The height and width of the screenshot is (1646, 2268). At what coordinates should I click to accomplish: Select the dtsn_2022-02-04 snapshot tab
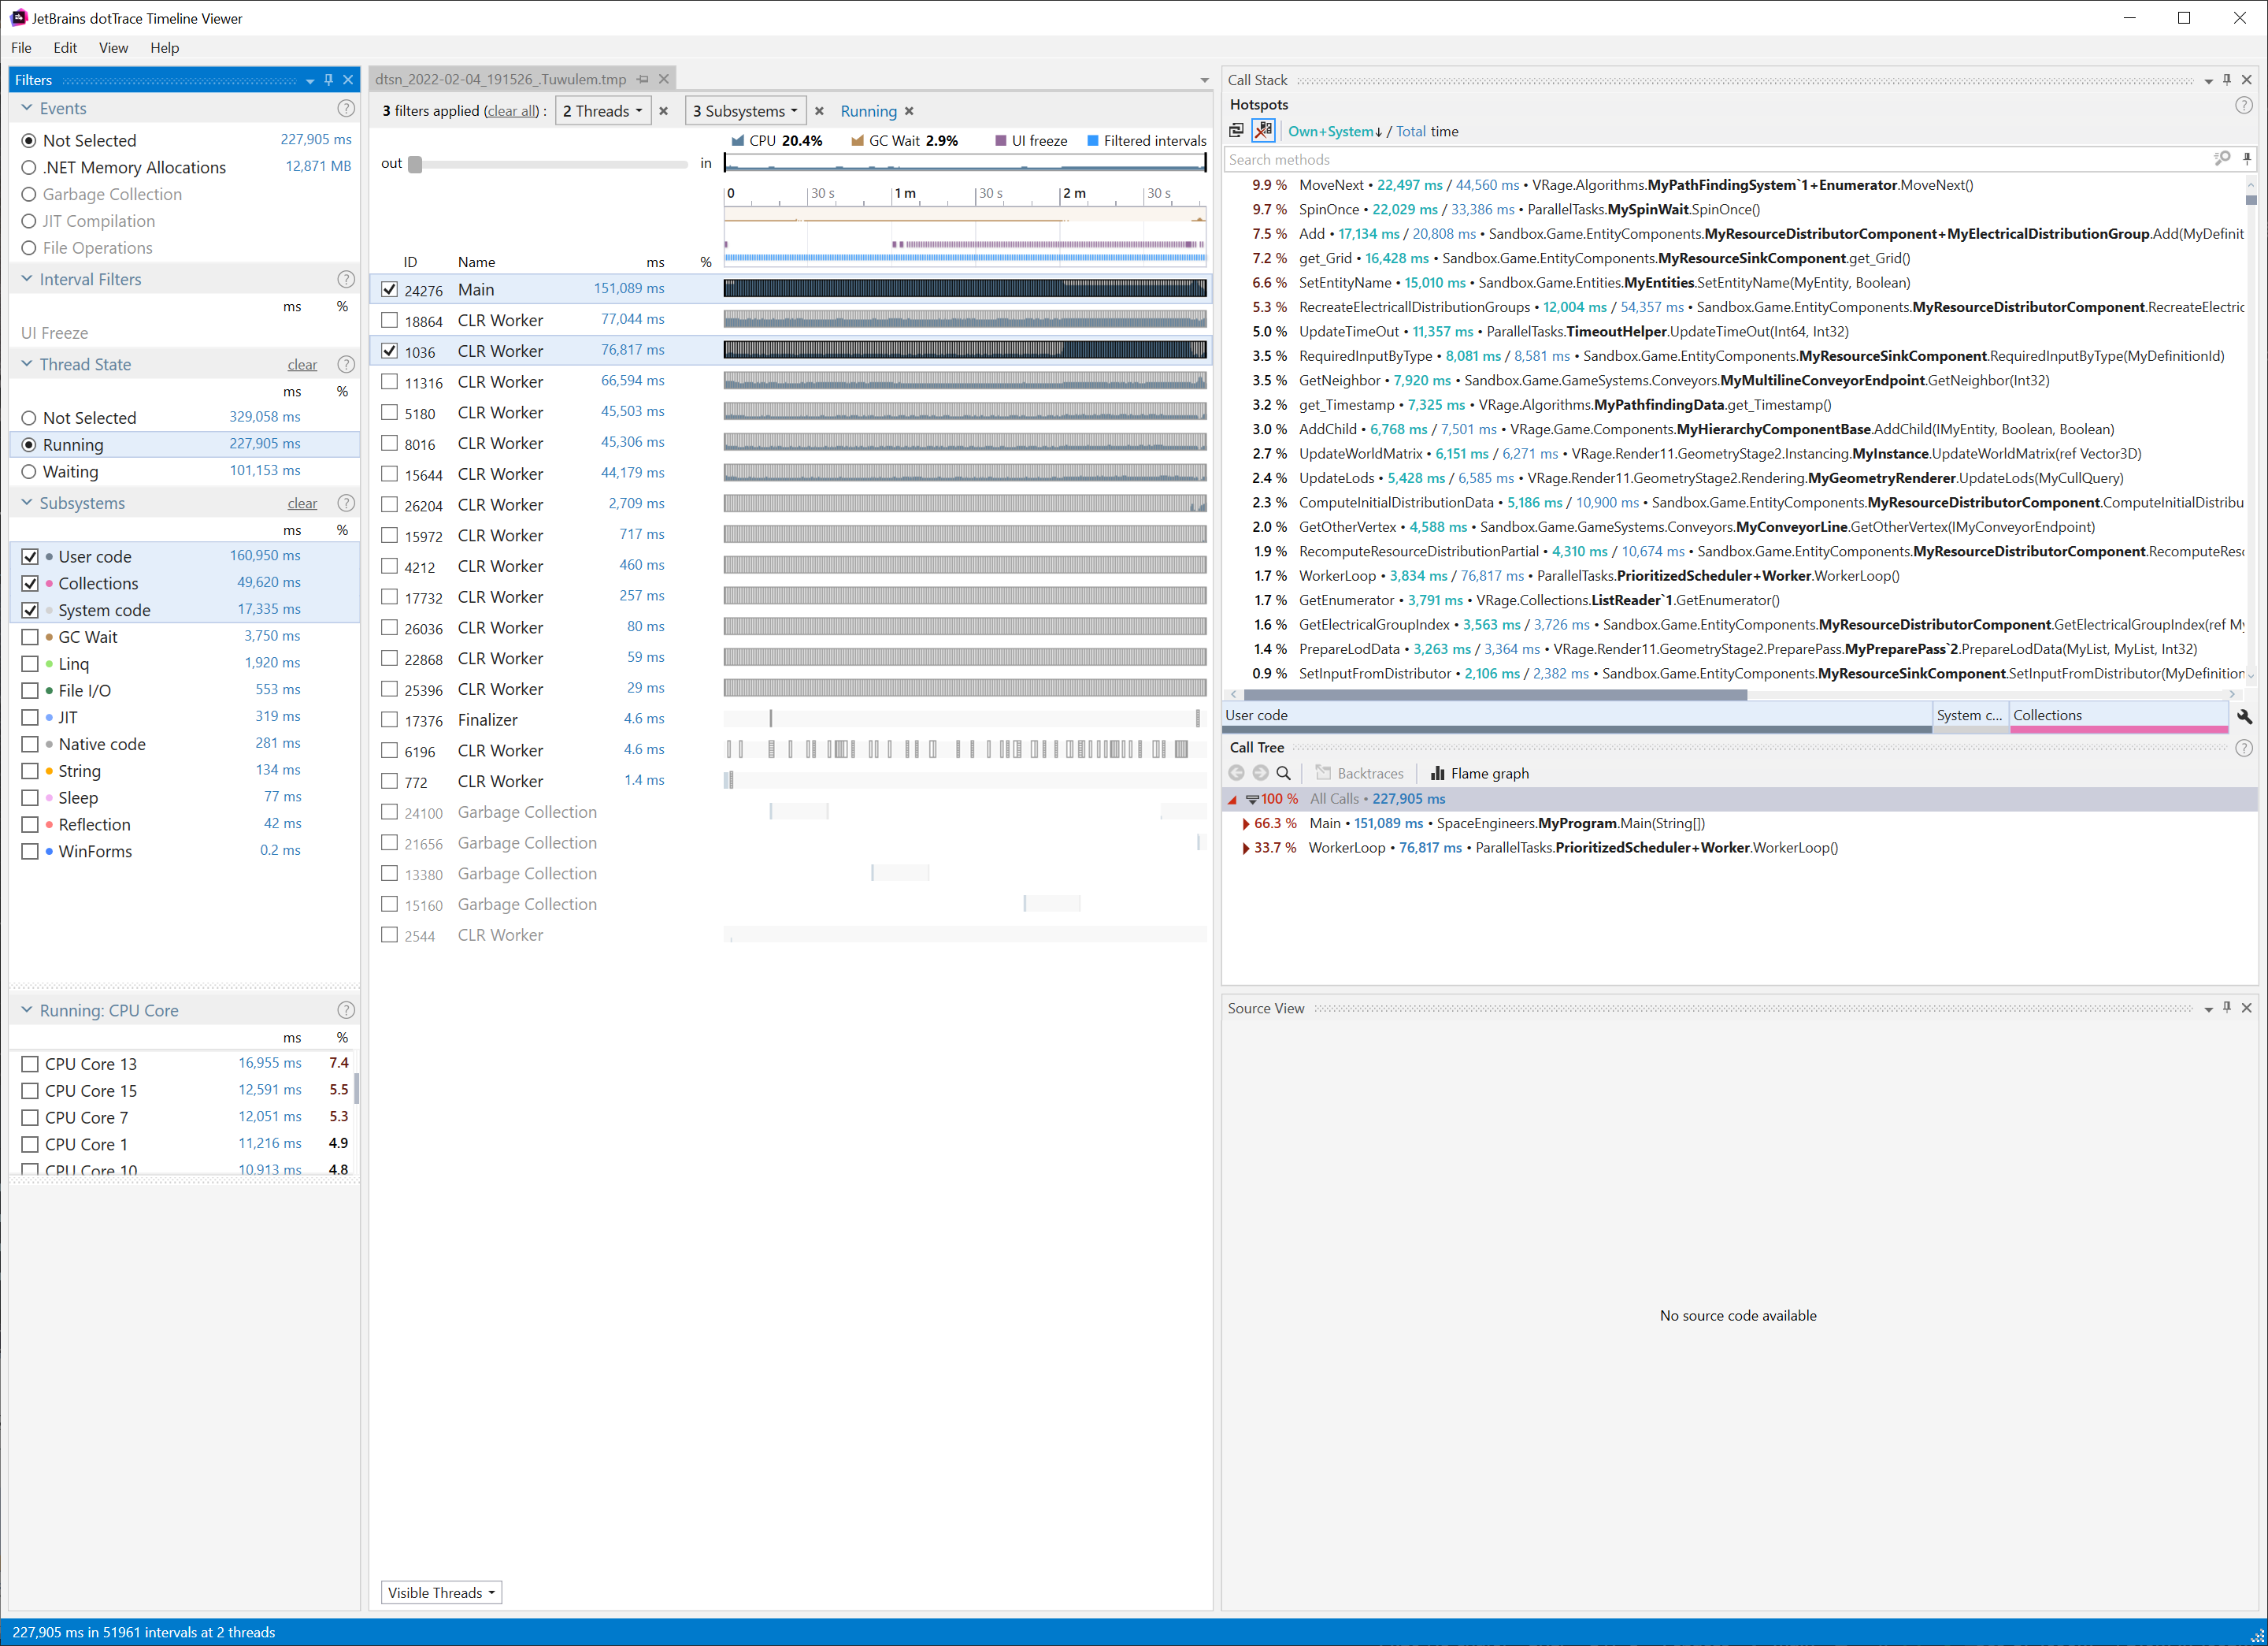pos(501,79)
